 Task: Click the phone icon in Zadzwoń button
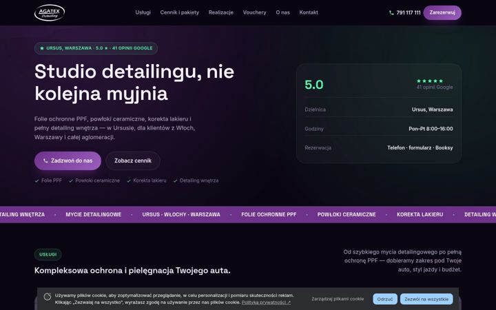(x=45, y=161)
